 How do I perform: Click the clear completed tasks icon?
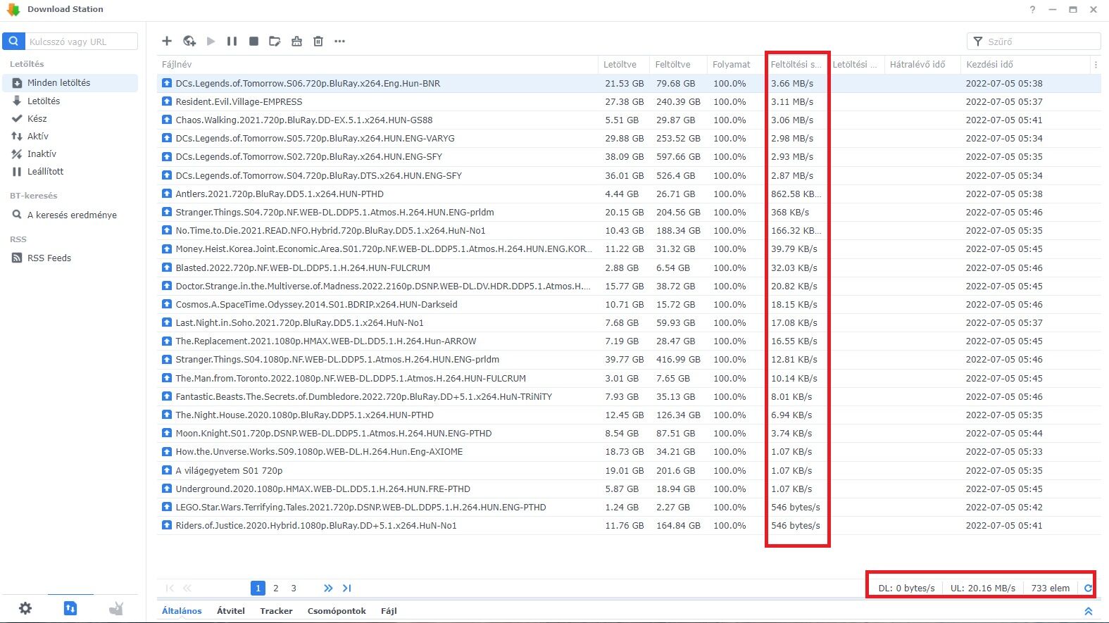pyautogui.click(x=296, y=42)
